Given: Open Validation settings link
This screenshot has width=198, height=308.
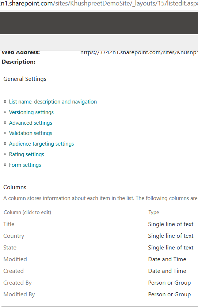Looking at the screenshot, I should pos(30,133).
